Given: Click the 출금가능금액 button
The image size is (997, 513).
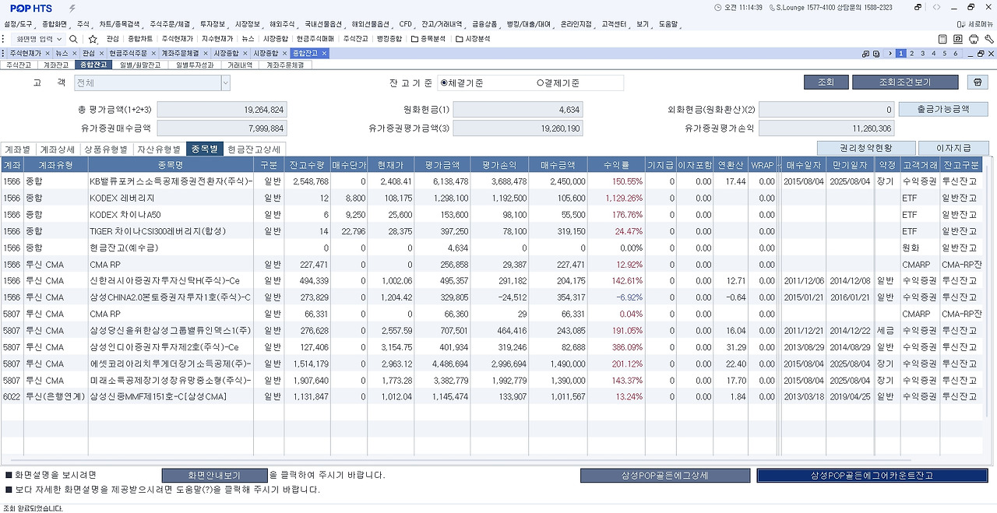Looking at the screenshot, I should tap(942, 110).
